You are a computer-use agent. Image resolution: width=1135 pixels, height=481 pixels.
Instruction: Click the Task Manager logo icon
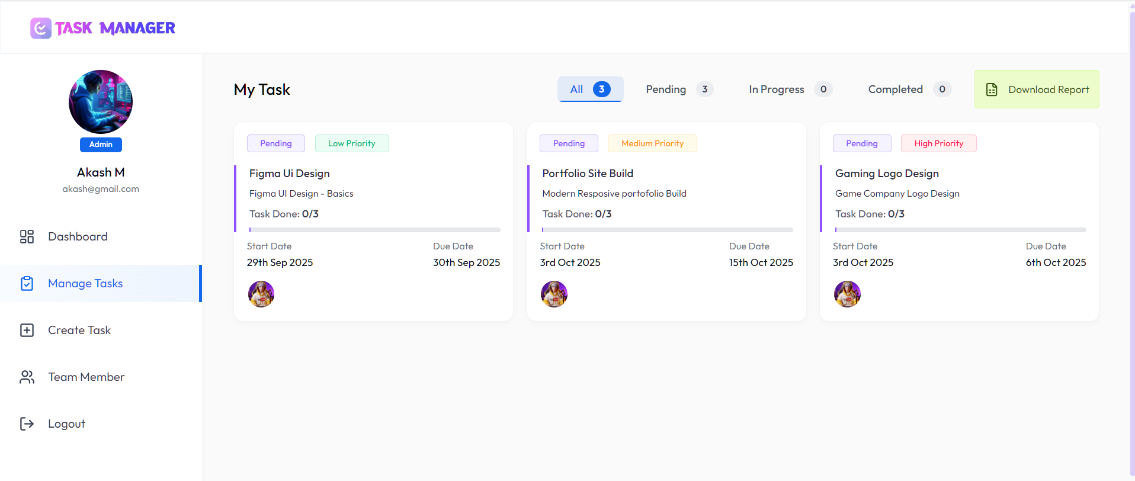click(x=41, y=28)
